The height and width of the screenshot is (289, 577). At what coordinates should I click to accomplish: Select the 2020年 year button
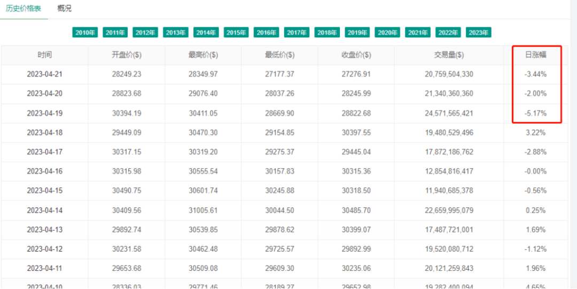[388, 33]
